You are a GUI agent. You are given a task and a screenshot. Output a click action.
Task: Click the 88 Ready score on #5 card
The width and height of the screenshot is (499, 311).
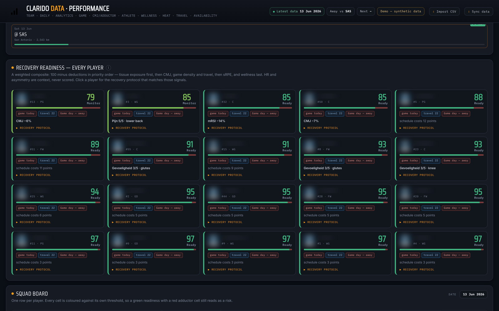478,99
